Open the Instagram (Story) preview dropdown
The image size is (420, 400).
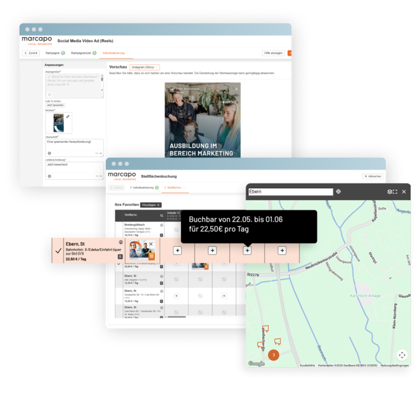(145, 67)
